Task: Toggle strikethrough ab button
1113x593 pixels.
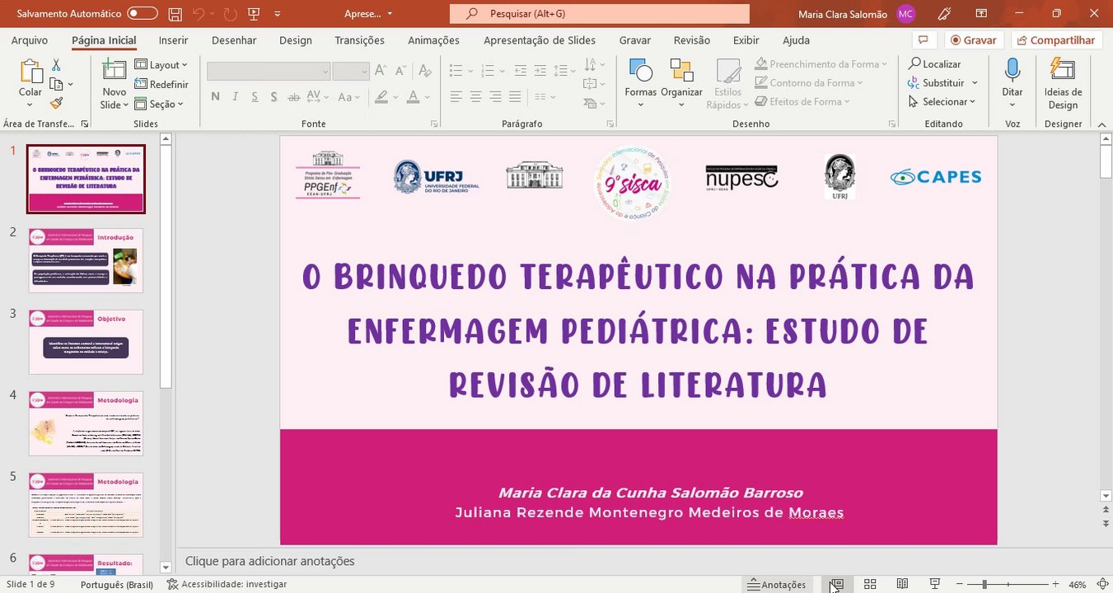Action: [296, 97]
